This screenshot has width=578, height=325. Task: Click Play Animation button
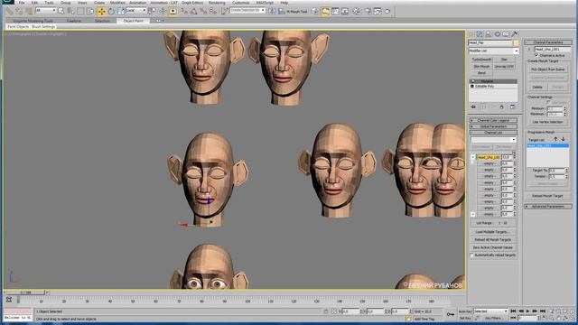point(527,311)
